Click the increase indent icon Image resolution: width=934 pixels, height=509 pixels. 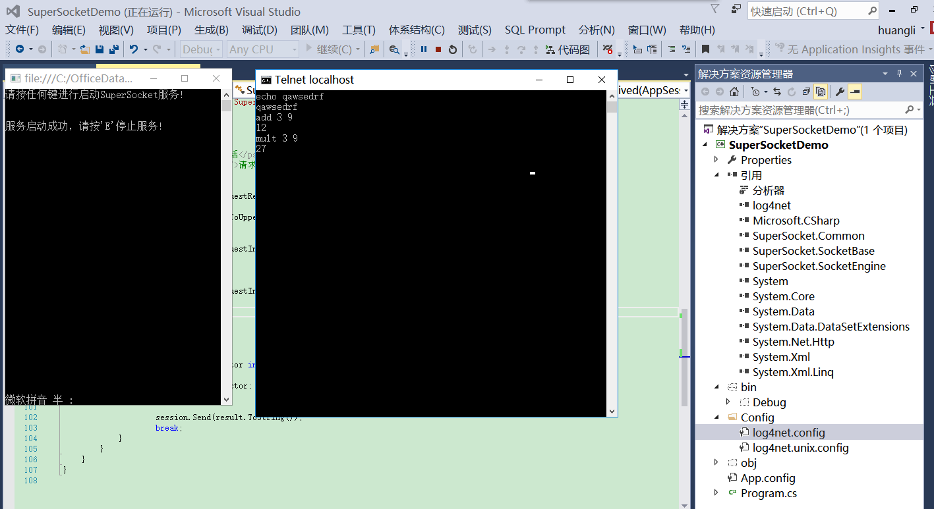(x=652, y=49)
